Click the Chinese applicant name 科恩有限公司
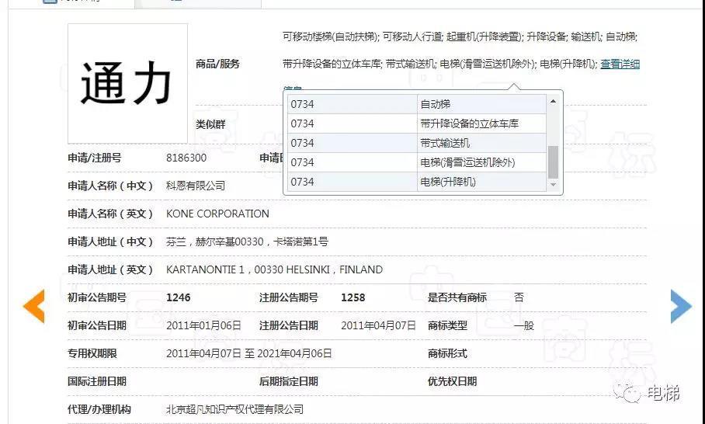The height and width of the screenshot is (424, 705). (x=196, y=186)
